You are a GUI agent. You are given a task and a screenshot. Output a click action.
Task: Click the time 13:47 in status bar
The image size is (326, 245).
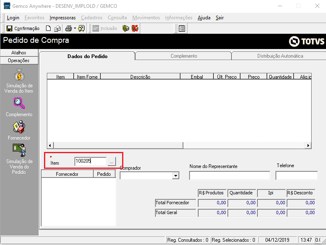click(306, 240)
